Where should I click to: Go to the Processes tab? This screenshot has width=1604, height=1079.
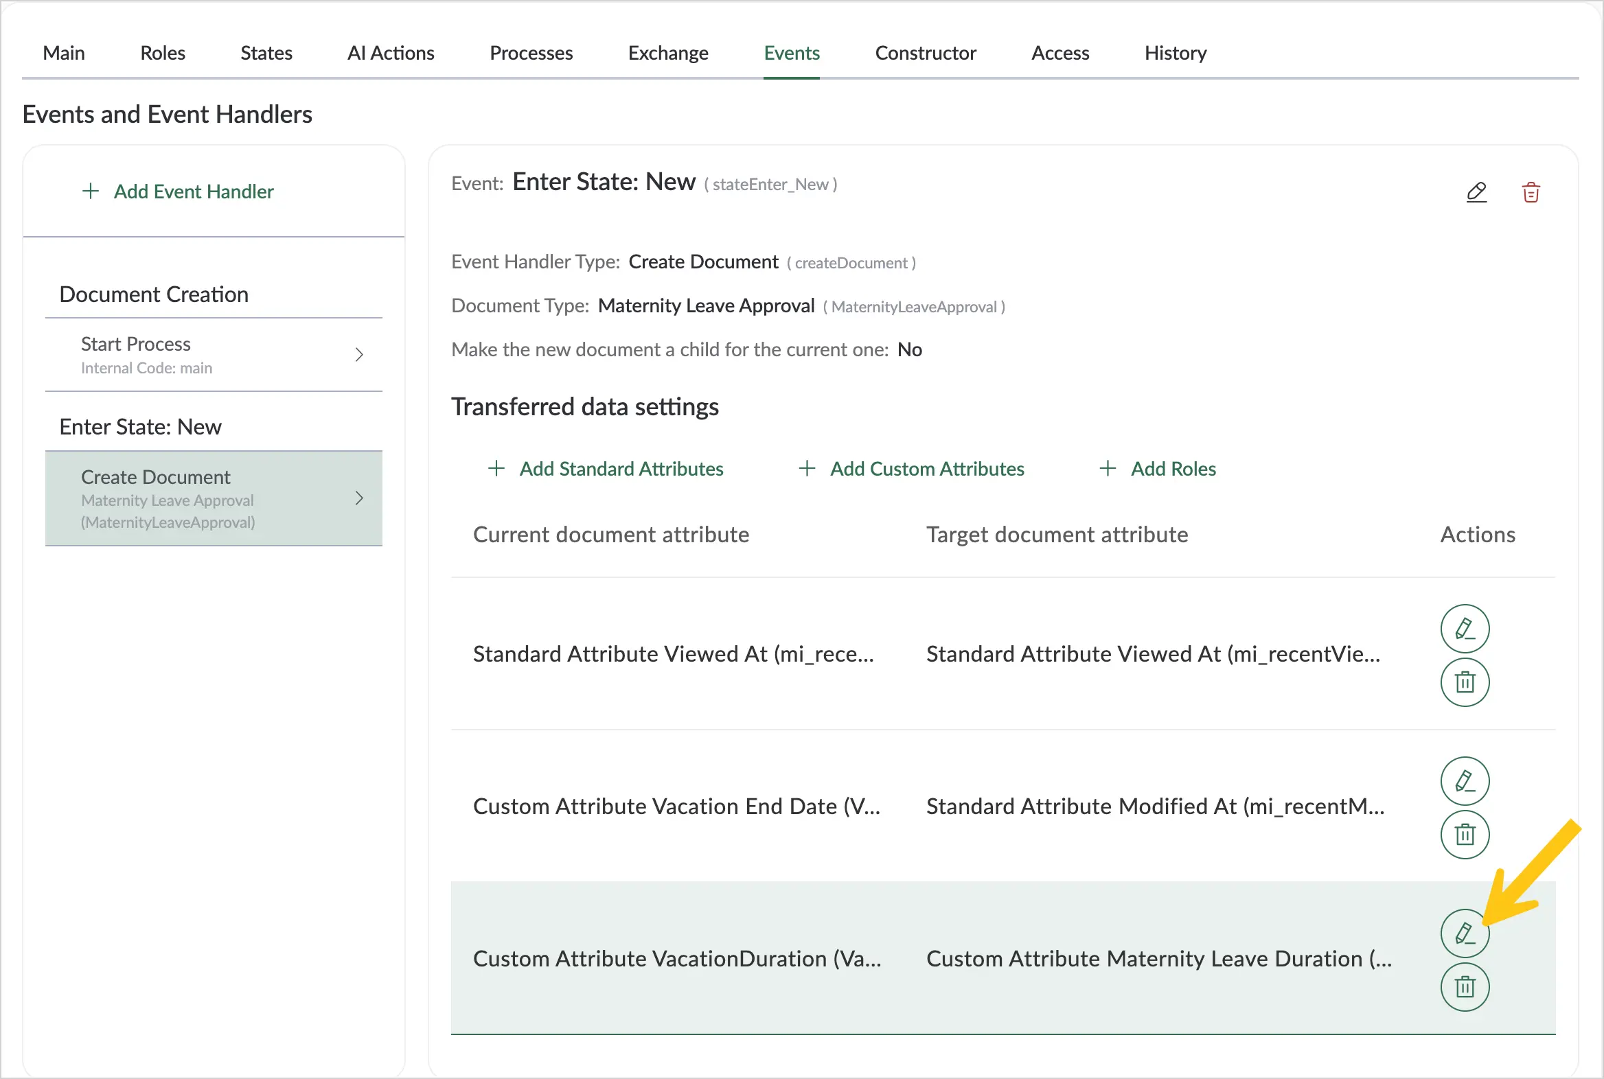click(x=531, y=53)
